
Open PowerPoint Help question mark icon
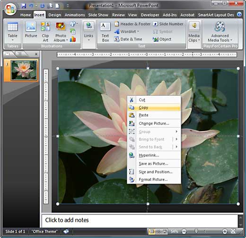point(239,15)
